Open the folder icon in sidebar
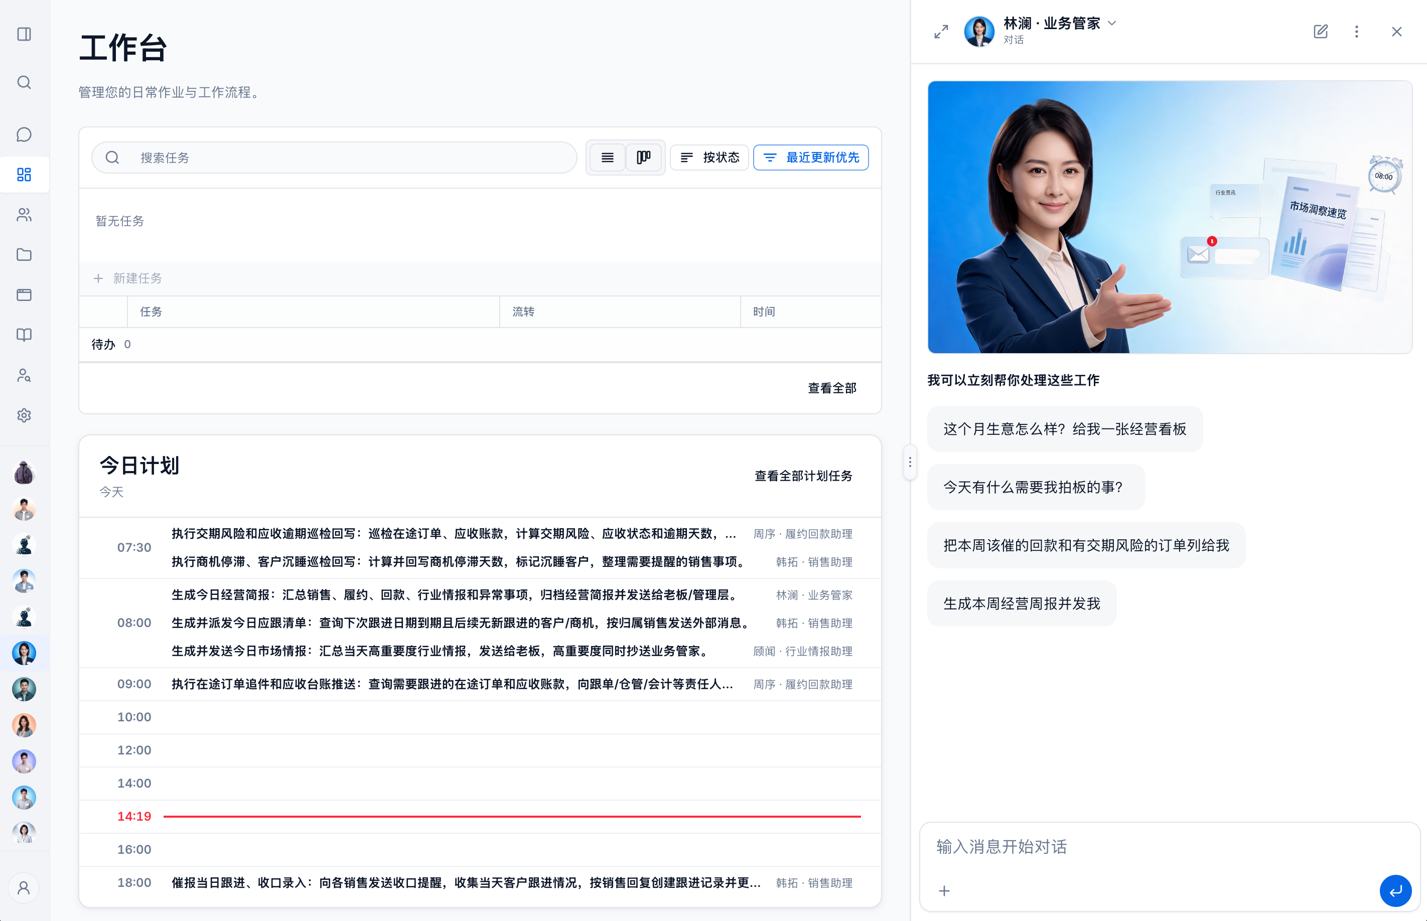1427x921 pixels. [24, 255]
